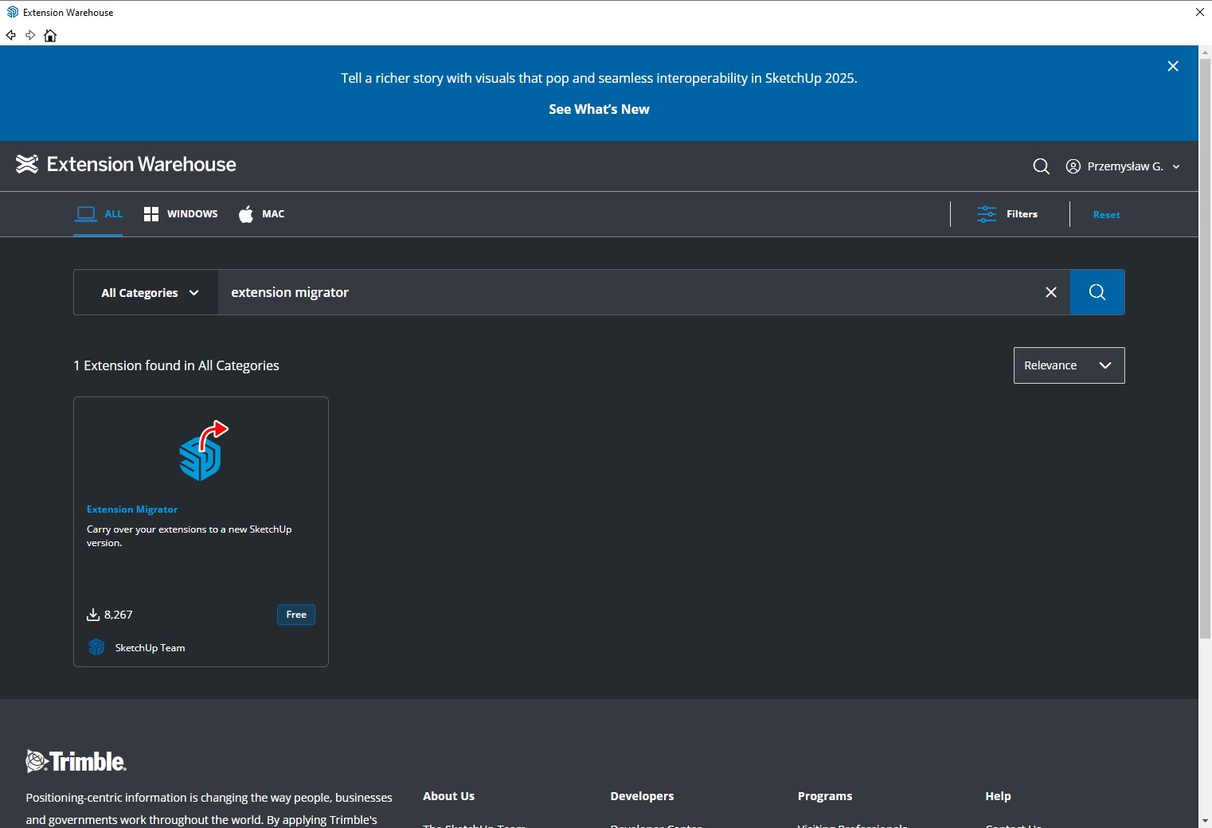Open the Relevance sort dropdown
The width and height of the screenshot is (1212, 828).
pyautogui.click(x=1069, y=365)
